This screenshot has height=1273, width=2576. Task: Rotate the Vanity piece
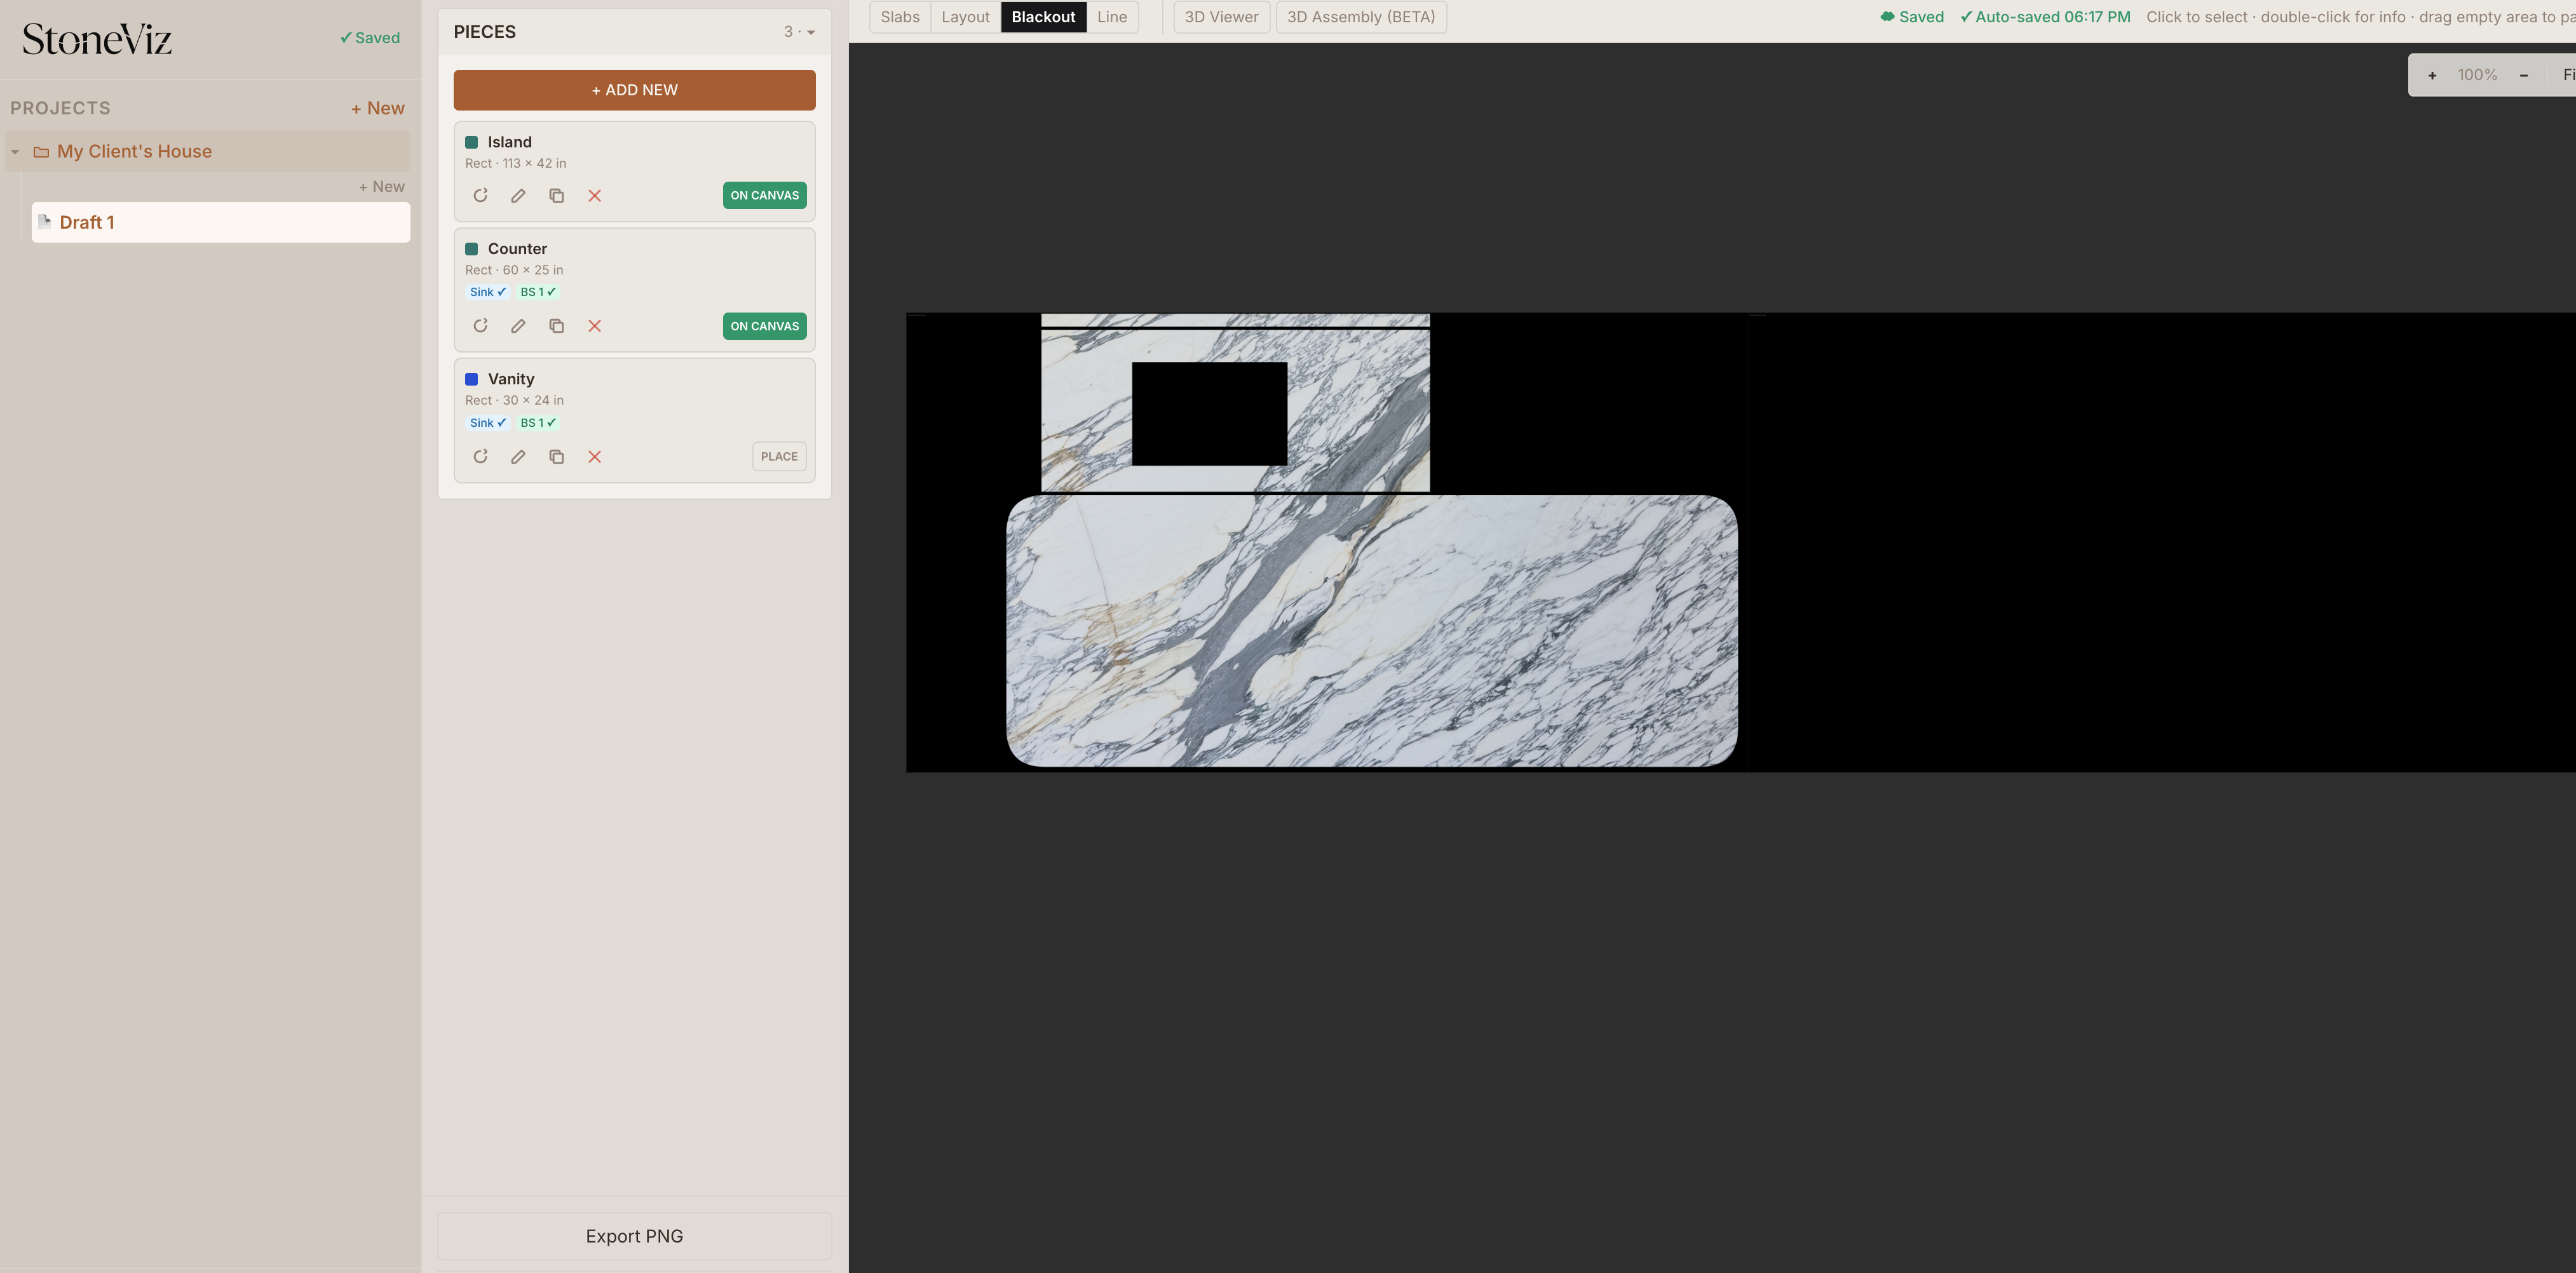(x=480, y=456)
